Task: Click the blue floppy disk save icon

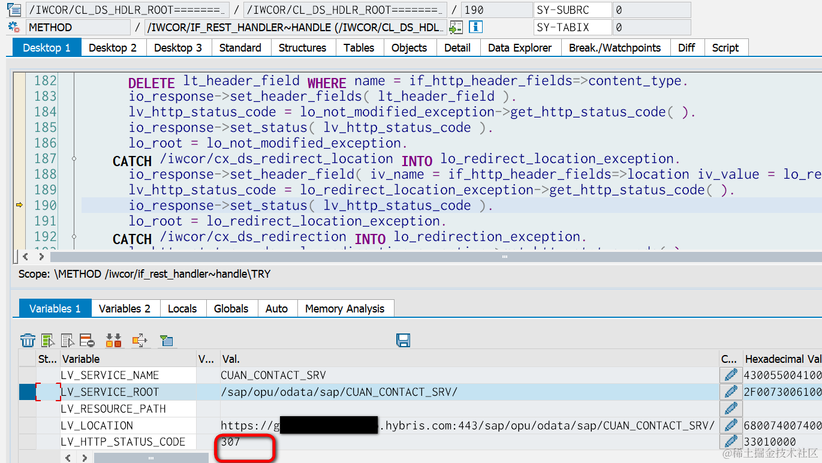Action: coord(404,341)
